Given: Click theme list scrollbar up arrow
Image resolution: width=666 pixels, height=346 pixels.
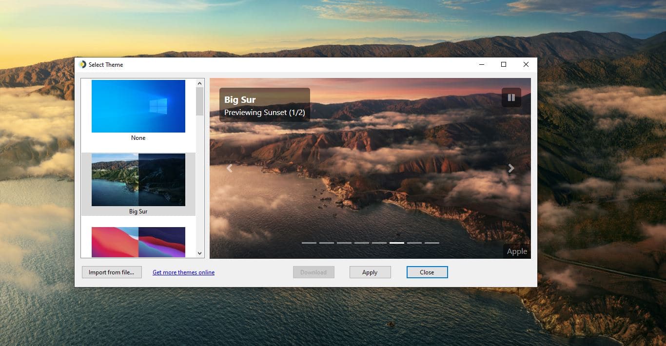Looking at the screenshot, I should pyautogui.click(x=200, y=83).
